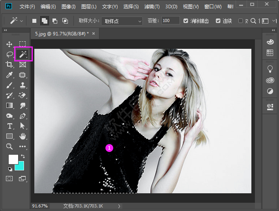Open the 图像(I) menu
This screenshot has width=279, height=211.
tap(68, 7)
